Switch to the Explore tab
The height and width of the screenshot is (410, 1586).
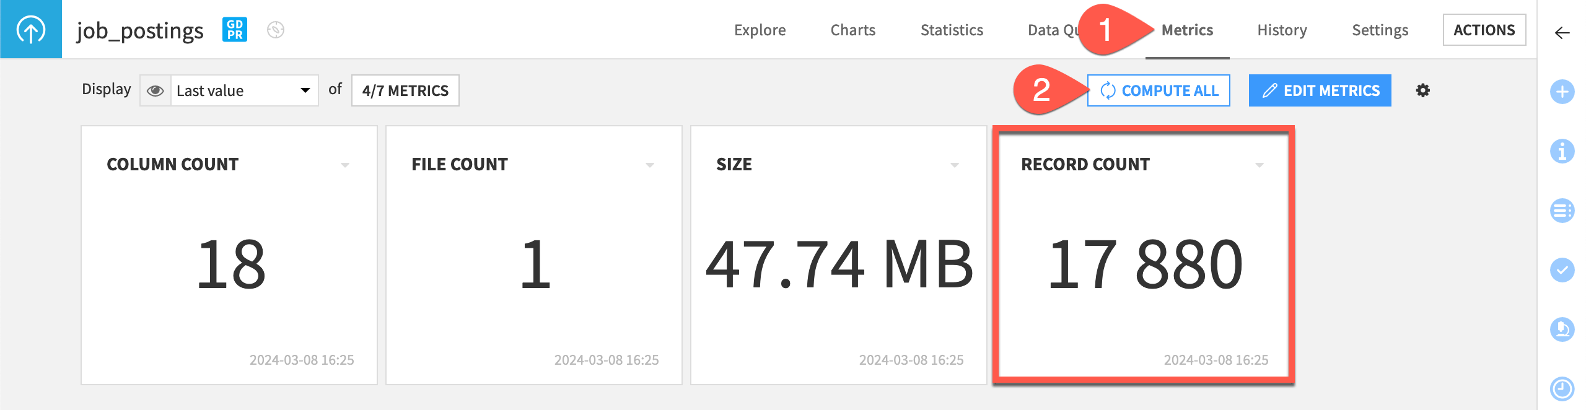click(x=760, y=30)
